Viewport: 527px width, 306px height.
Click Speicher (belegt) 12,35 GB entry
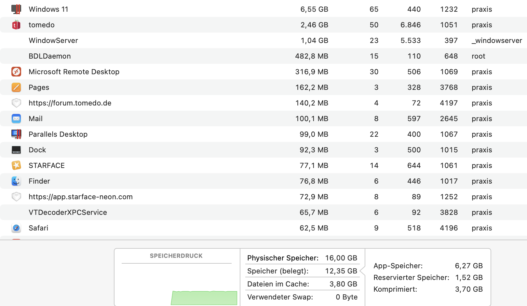(x=302, y=271)
